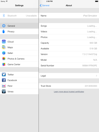
Task: Open Twitter settings label
Action: (x=11, y=74)
